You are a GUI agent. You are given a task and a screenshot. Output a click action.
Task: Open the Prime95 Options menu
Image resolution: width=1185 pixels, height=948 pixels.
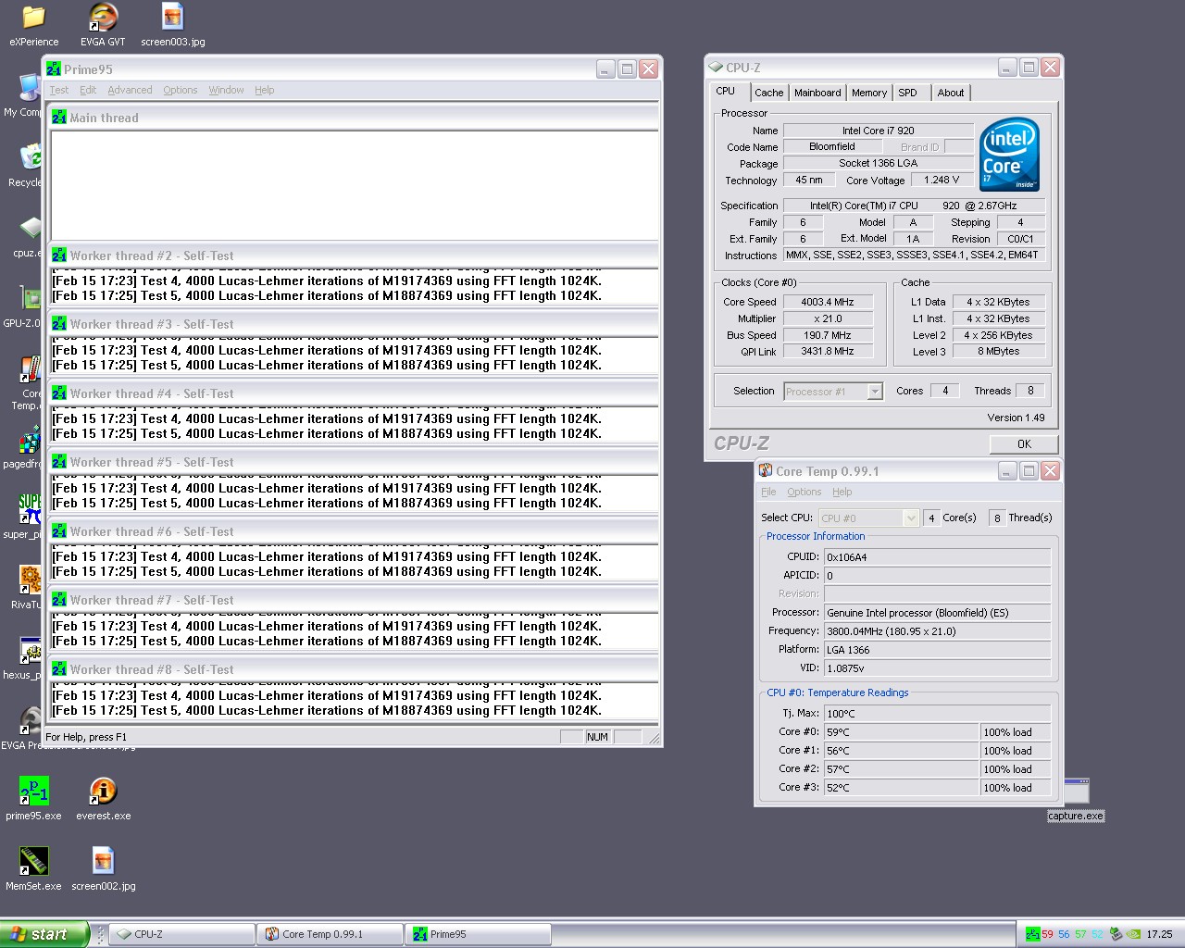click(x=181, y=90)
